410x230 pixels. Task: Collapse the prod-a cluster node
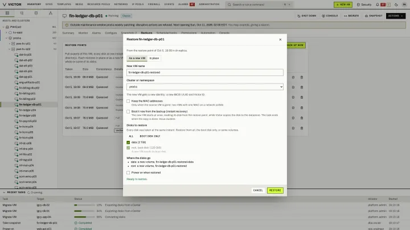6,38
